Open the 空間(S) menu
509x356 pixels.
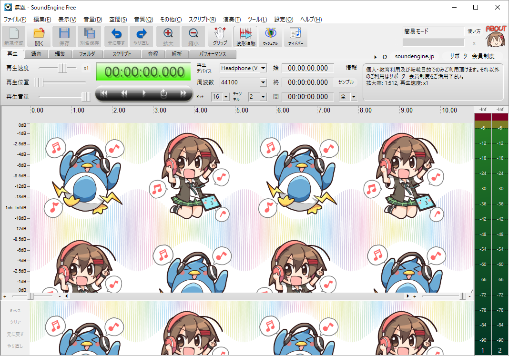click(118, 20)
